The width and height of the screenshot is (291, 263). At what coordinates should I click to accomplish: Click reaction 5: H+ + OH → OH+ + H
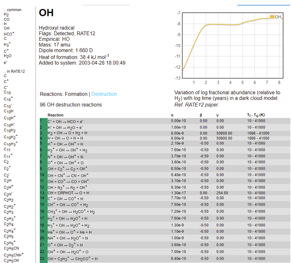(x=65, y=144)
